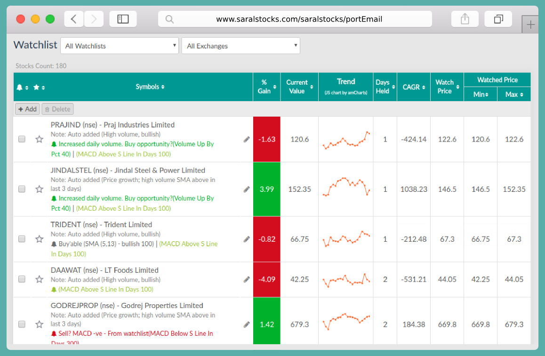This screenshot has width=545, height=356.
Task: Edit note pencil for DAAWAT
Action: tap(247, 279)
